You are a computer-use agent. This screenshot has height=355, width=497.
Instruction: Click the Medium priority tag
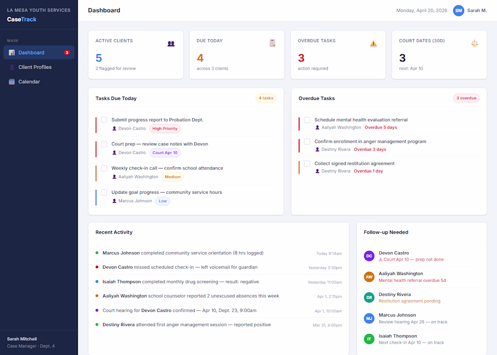coord(173,177)
